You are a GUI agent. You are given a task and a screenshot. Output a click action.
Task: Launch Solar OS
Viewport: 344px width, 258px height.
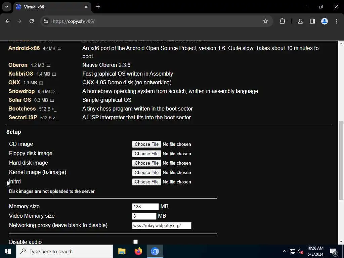[20, 100]
